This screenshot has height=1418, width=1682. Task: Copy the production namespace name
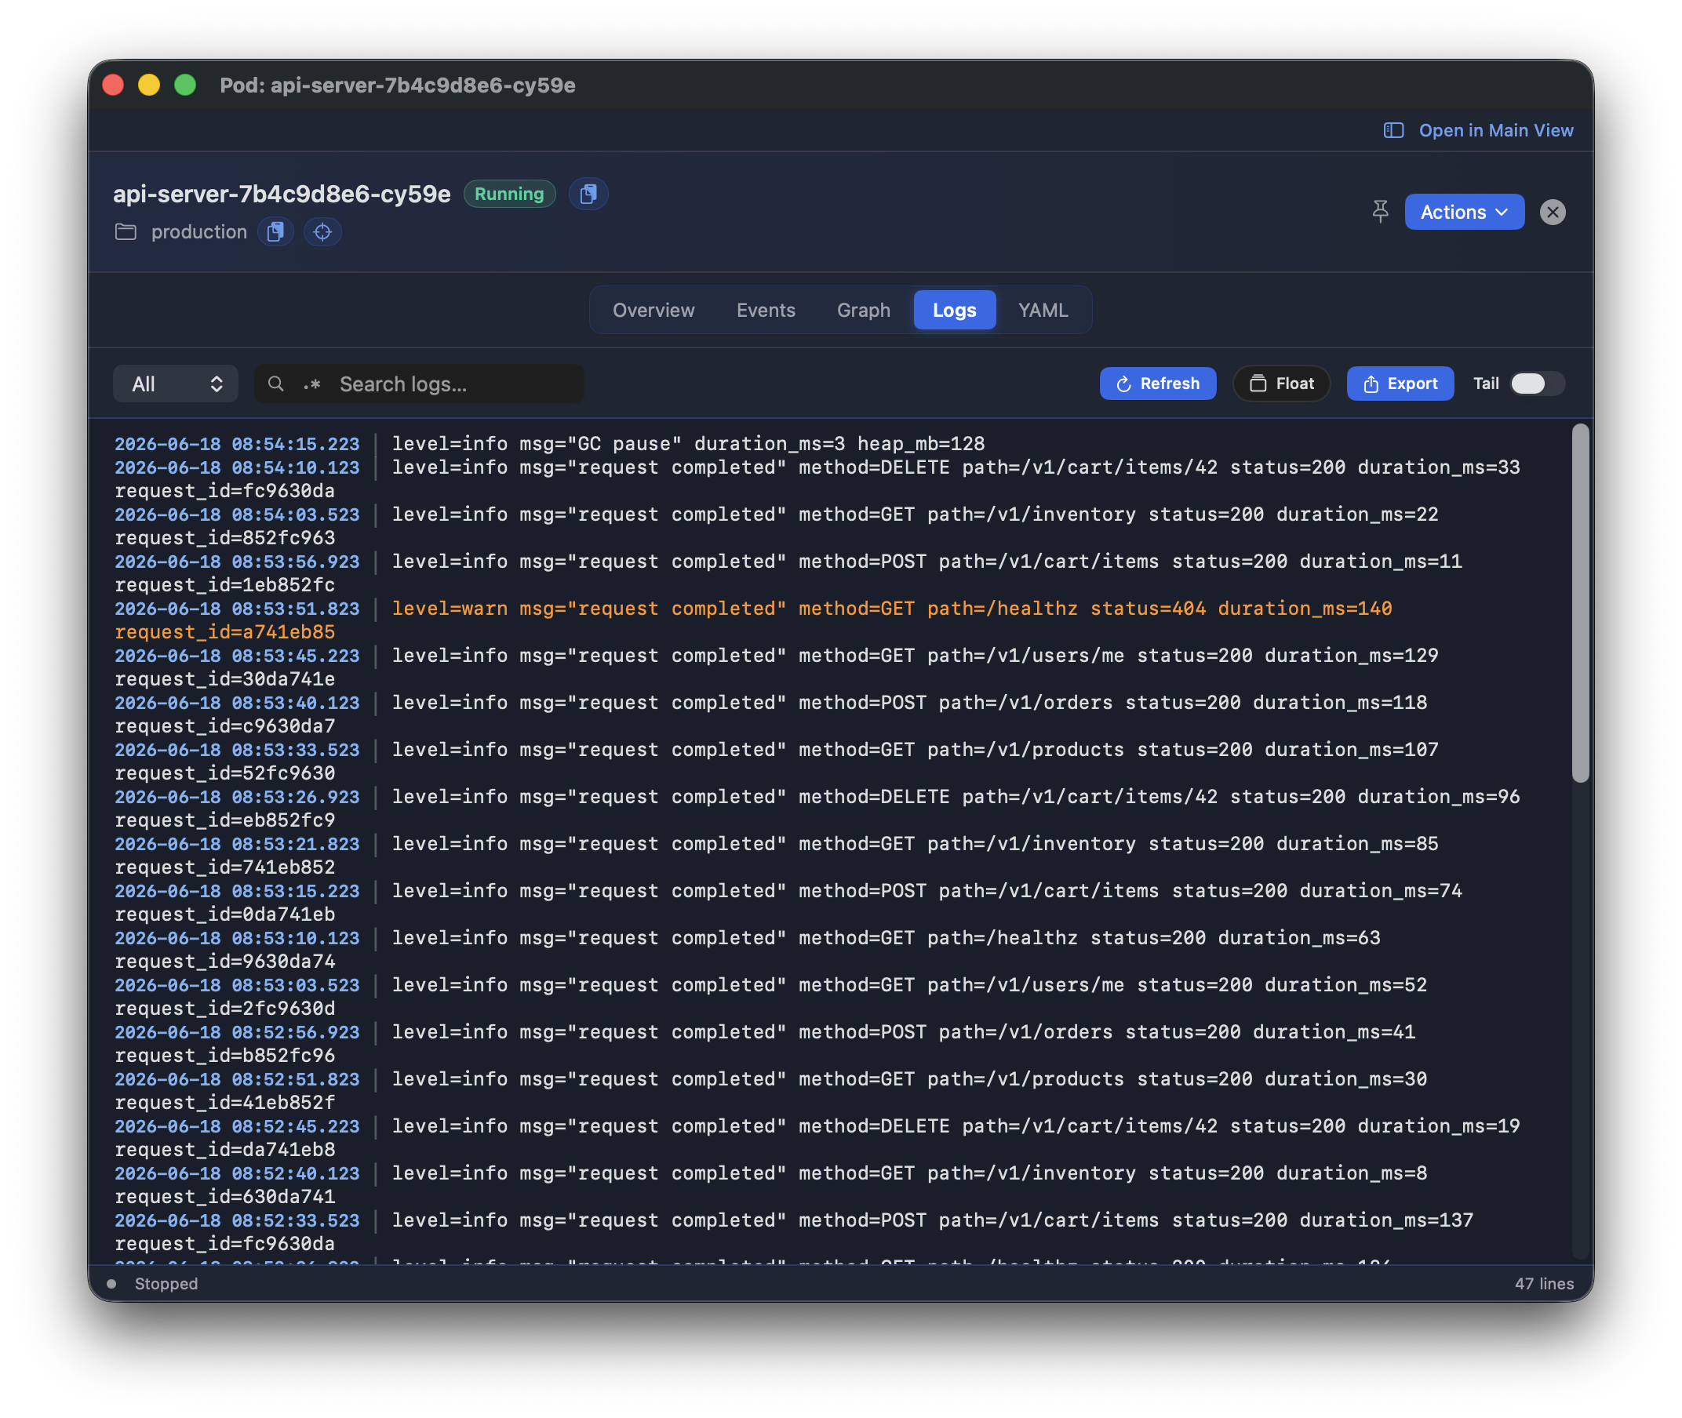tap(275, 232)
